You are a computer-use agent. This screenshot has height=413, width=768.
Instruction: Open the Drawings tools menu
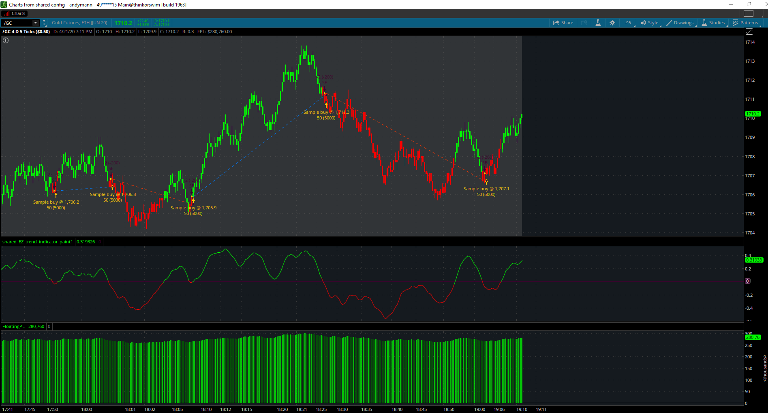680,23
